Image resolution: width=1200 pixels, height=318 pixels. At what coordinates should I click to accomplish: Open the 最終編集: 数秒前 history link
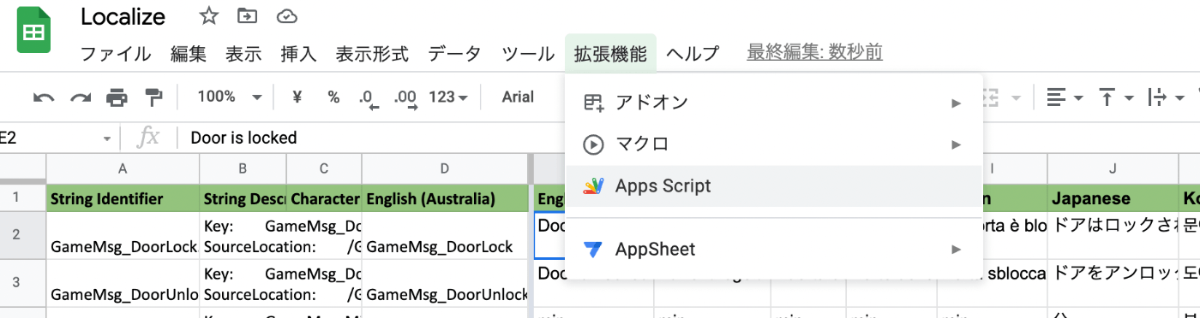[x=815, y=53]
